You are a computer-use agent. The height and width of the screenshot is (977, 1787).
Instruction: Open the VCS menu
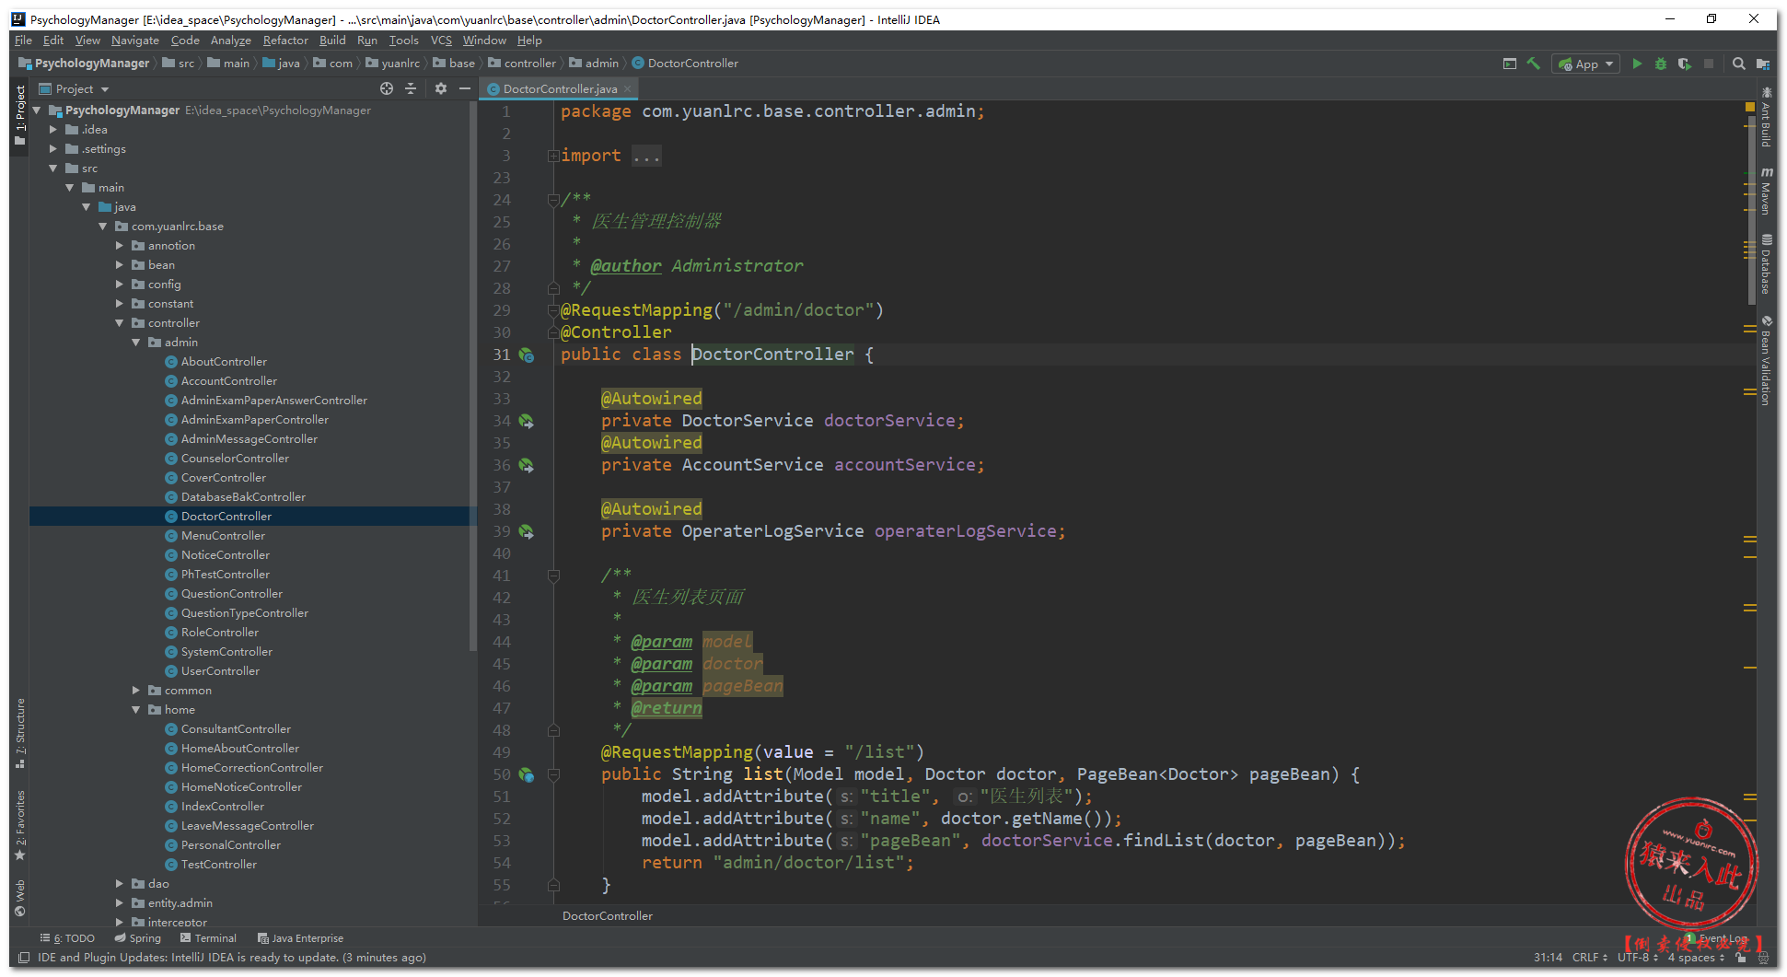[441, 41]
